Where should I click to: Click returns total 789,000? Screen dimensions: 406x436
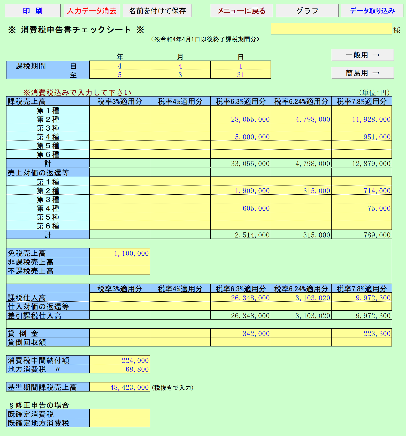click(362, 235)
